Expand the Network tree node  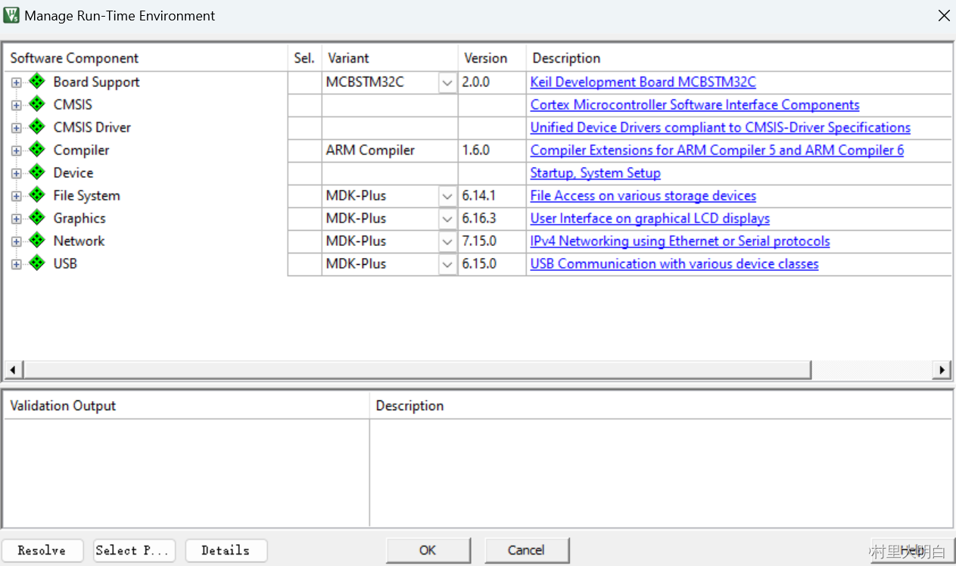pos(17,241)
